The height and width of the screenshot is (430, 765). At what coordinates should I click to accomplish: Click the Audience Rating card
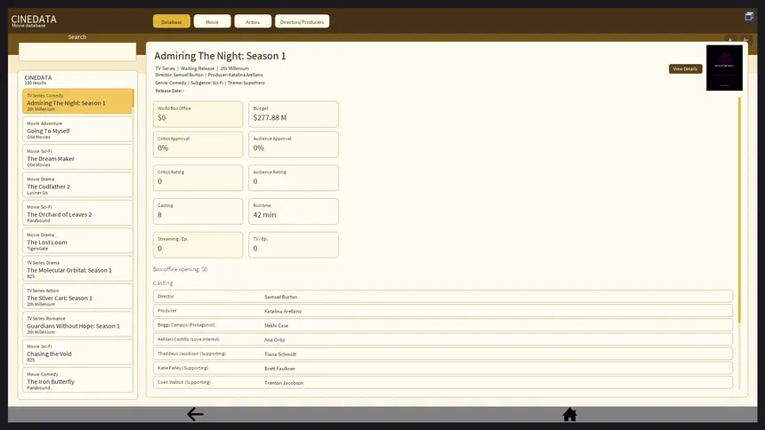coord(294,178)
